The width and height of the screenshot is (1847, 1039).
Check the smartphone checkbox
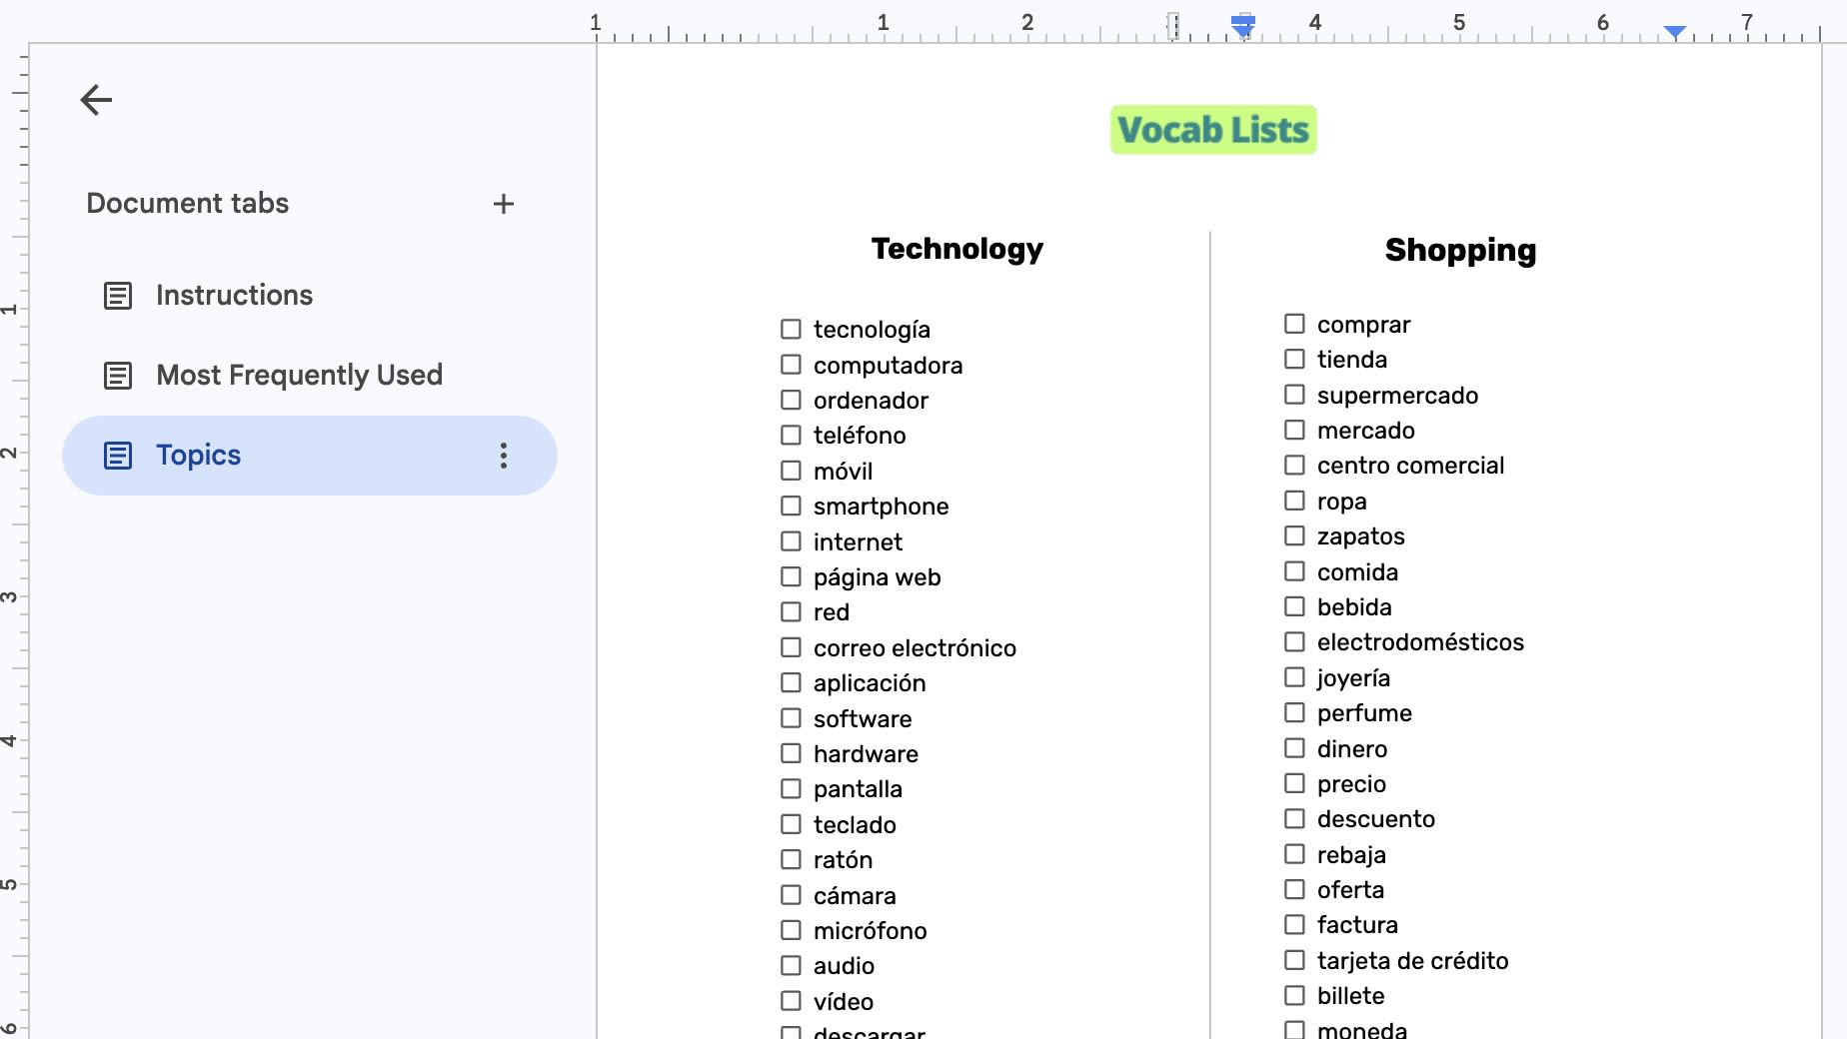click(791, 506)
